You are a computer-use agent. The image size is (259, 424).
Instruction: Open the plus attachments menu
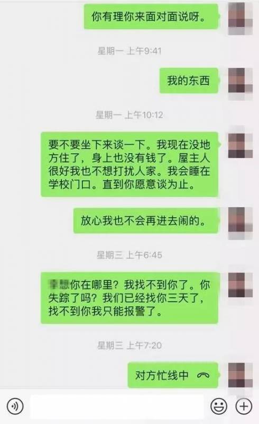(x=244, y=406)
